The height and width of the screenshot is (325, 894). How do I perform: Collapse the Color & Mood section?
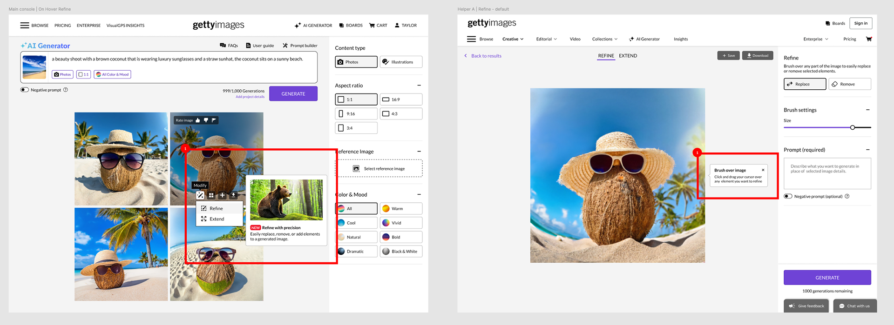pos(419,195)
